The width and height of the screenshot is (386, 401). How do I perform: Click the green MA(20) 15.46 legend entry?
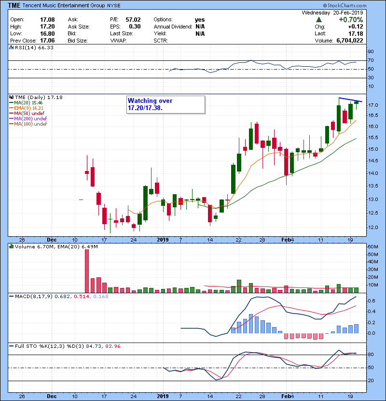coord(26,102)
